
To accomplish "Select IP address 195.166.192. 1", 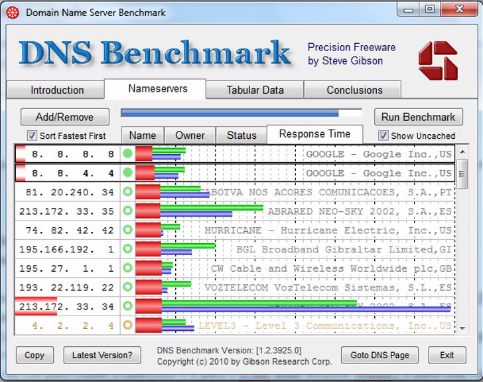I will 66,249.
